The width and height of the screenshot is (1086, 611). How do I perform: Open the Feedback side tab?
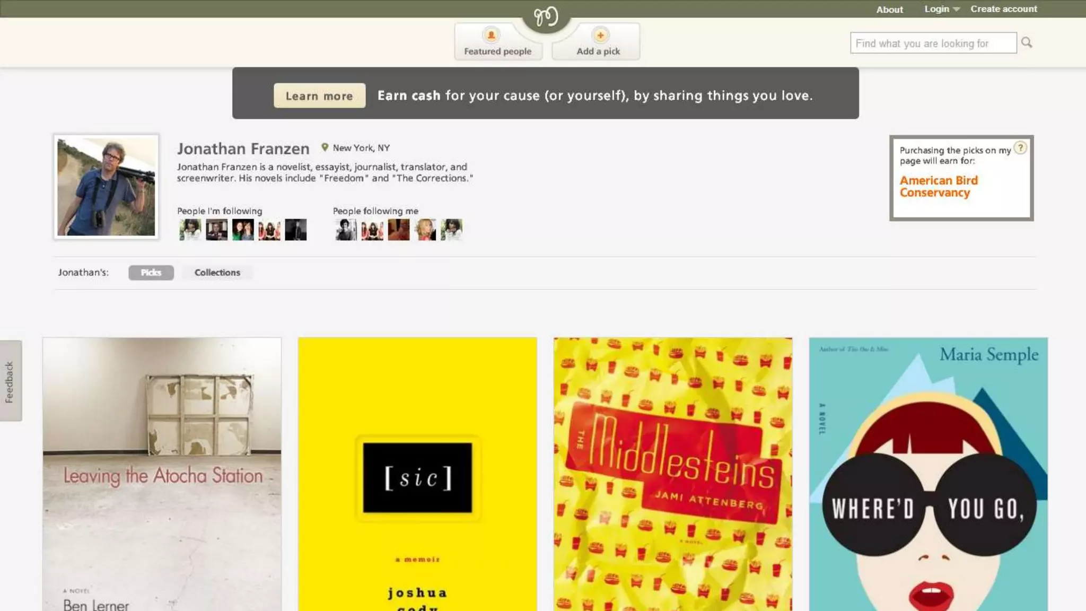(11, 381)
